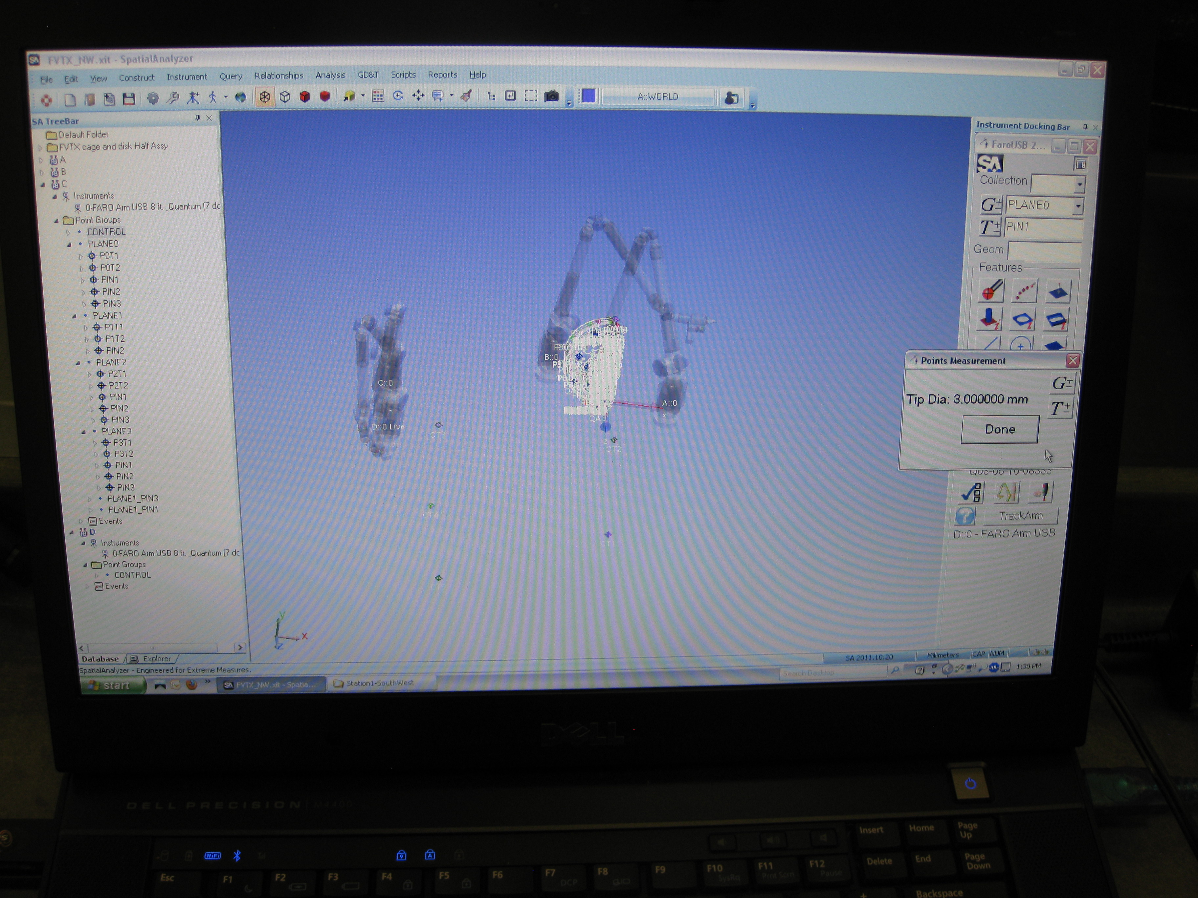Toggle the highlighted wireframe view icon
This screenshot has width=1198, height=898.
point(264,97)
